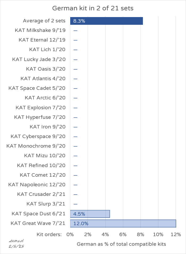Select the KAT Napoleonic 12/'20 label
The height and width of the screenshot is (254, 186).
point(37,185)
